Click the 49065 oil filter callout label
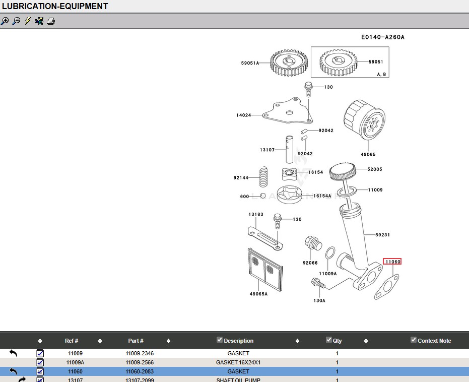The height and width of the screenshot is (382, 469). (x=368, y=154)
